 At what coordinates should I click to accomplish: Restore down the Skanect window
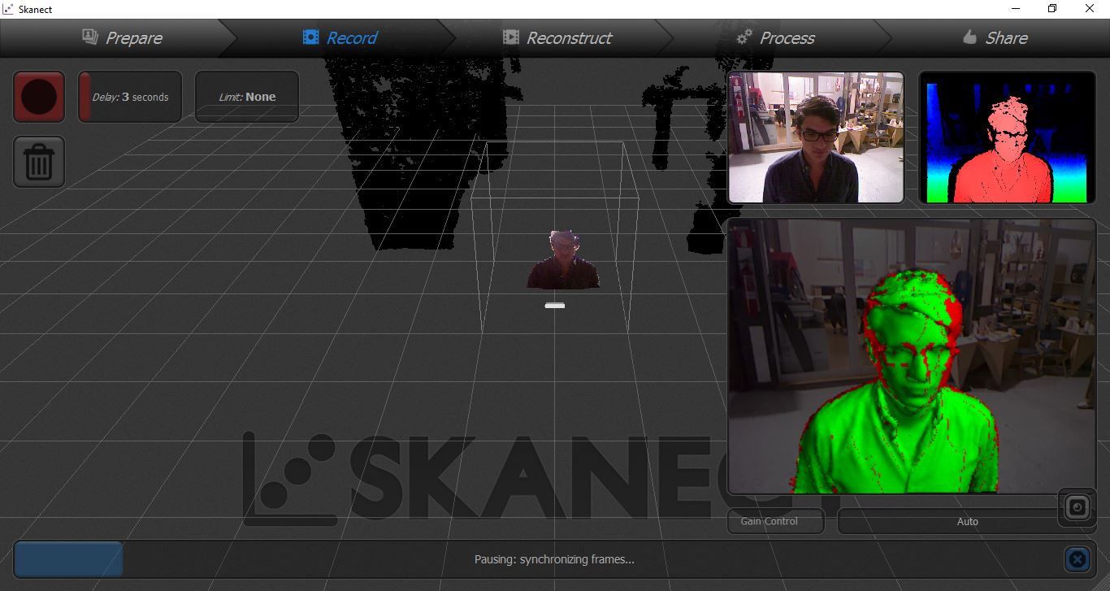click(x=1052, y=8)
